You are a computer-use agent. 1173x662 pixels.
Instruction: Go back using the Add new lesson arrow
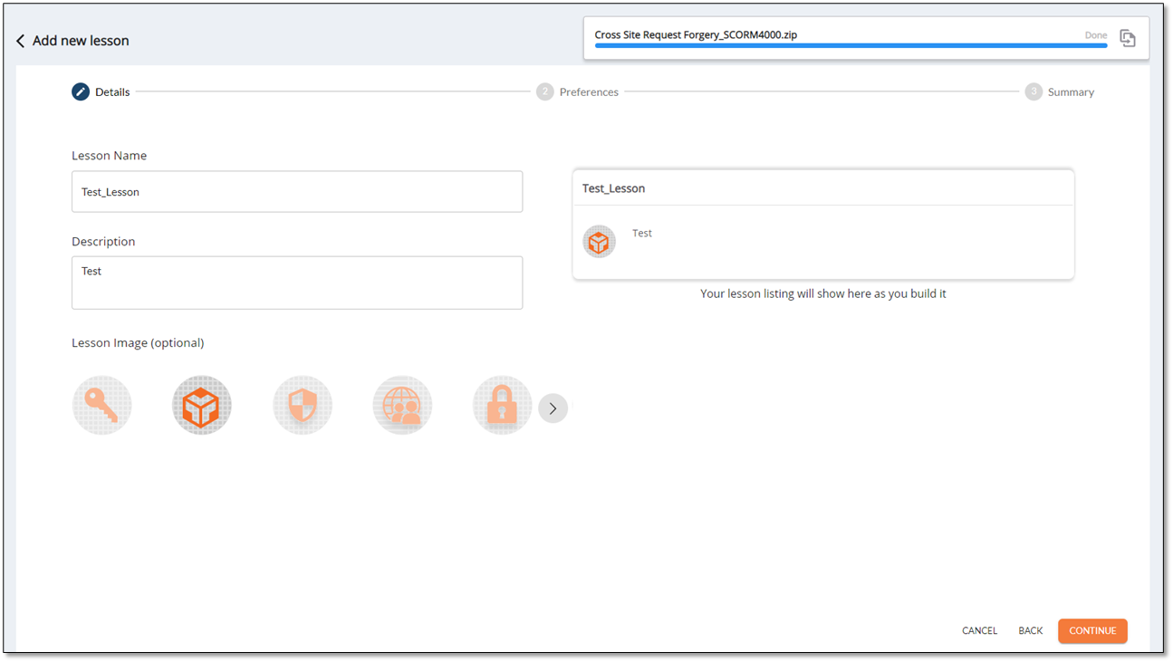point(21,41)
